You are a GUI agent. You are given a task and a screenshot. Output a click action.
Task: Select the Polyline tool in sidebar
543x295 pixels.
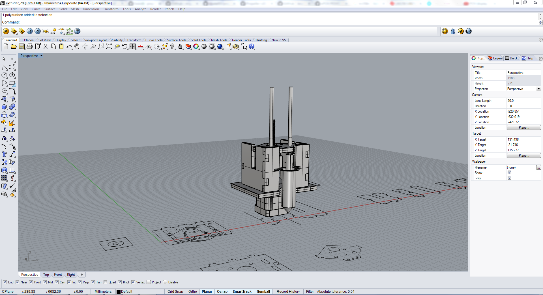pos(4,67)
